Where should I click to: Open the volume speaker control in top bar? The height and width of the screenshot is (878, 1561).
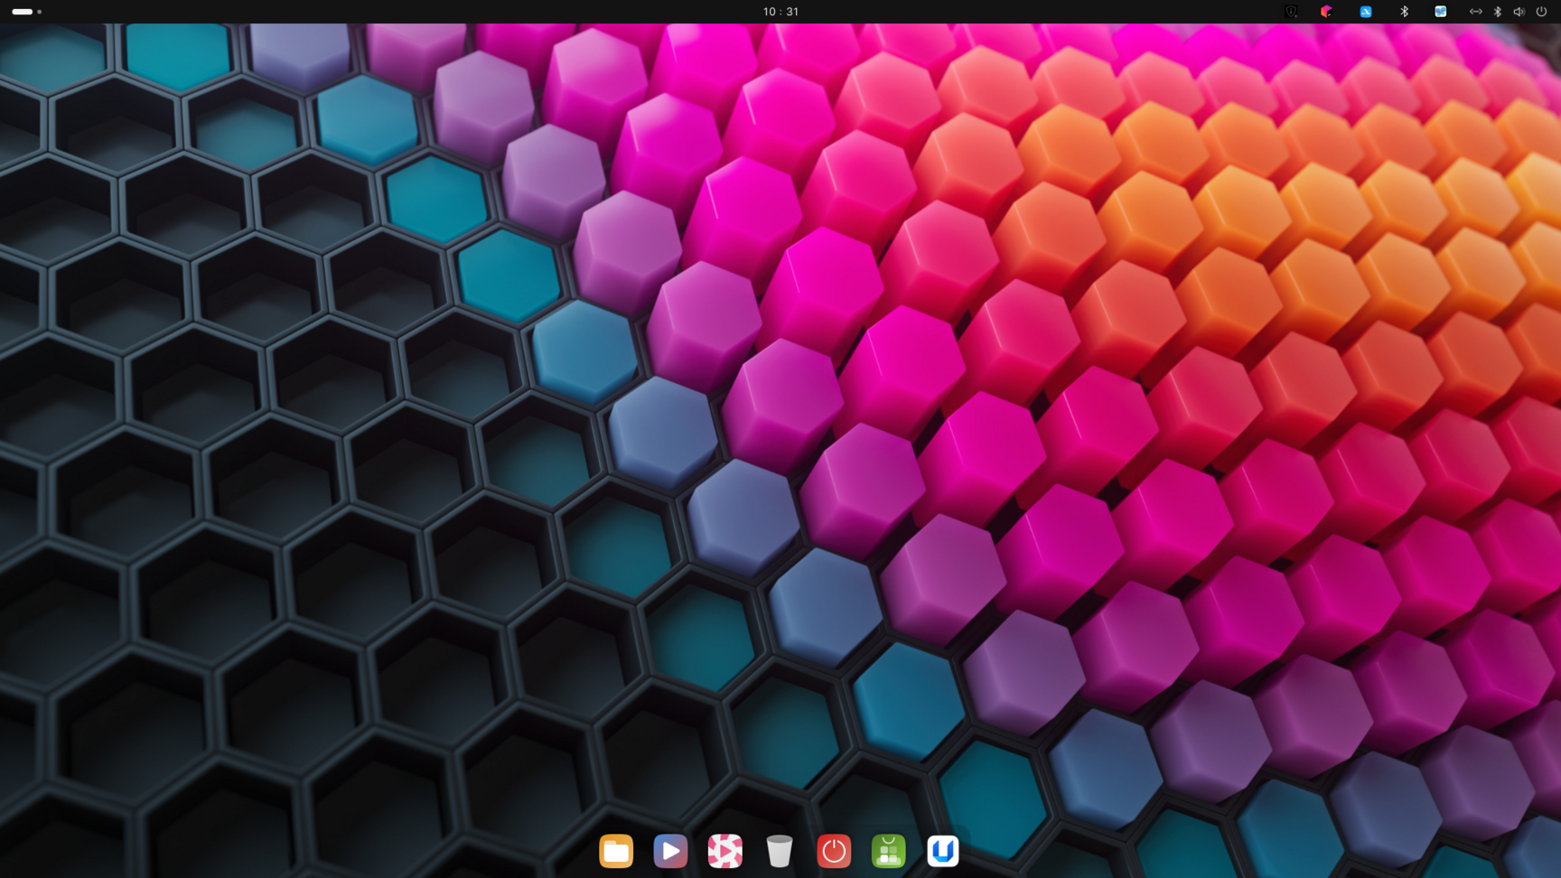point(1519,12)
